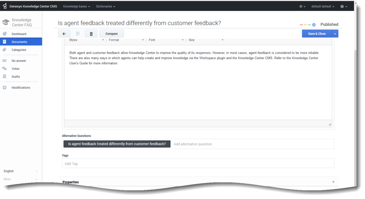The image size is (365, 199).
Task: Open the help question mark menu
Action: tap(343, 7)
